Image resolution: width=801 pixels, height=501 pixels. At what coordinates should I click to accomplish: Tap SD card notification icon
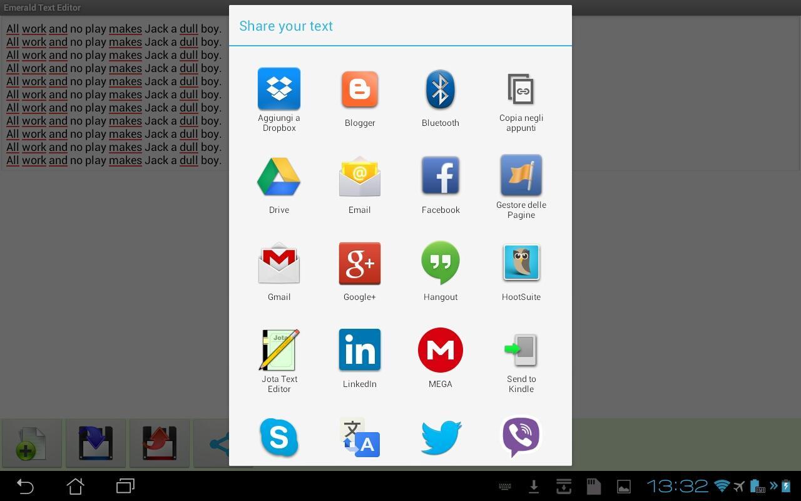(x=593, y=486)
